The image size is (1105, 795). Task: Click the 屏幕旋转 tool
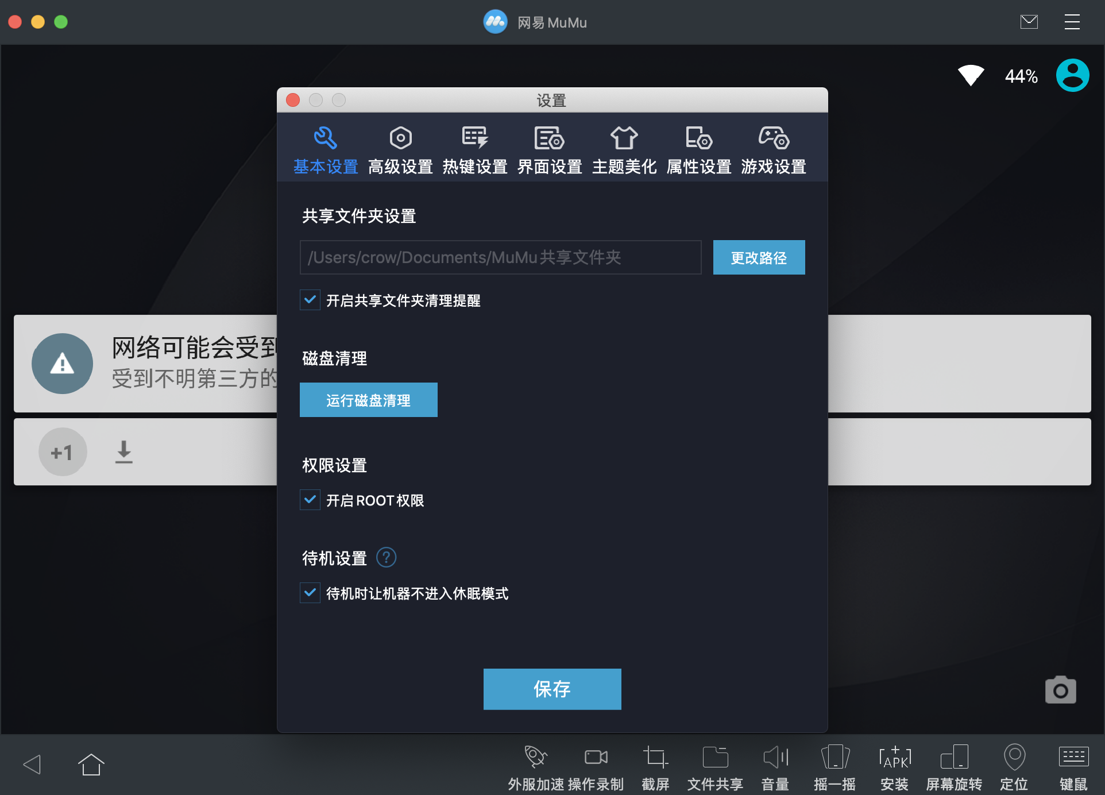click(x=954, y=768)
